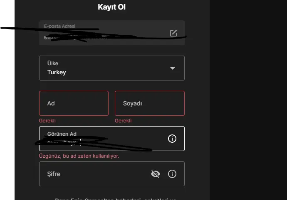Screen dimensions: 287x200
Task: Open the Ülke country dropdown arrow
Action: click(x=173, y=68)
